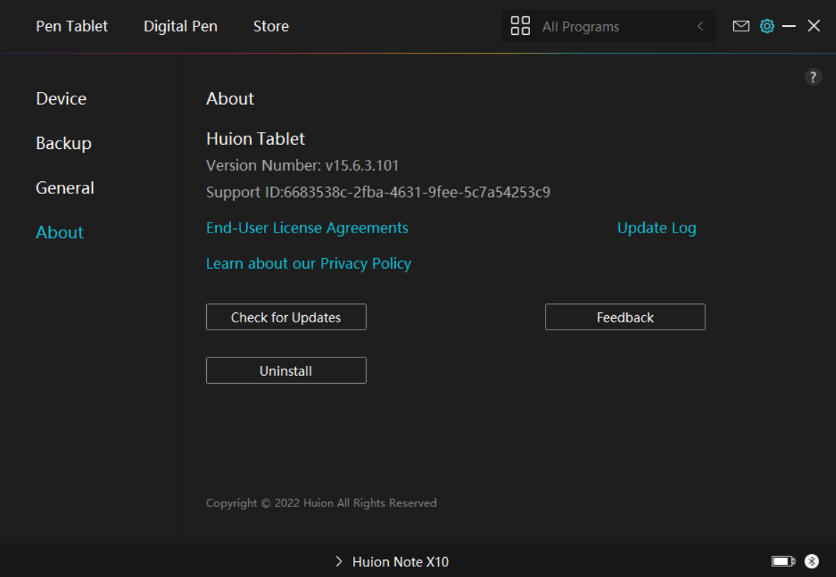The width and height of the screenshot is (836, 577).
Task: Open the mail messages icon
Action: pyautogui.click(x=741, y=26)
